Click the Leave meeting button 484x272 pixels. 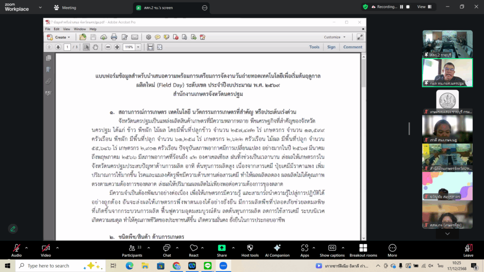point(468,250)
